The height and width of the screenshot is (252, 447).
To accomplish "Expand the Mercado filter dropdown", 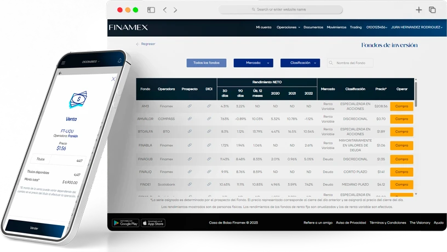I will click(254, 63).
